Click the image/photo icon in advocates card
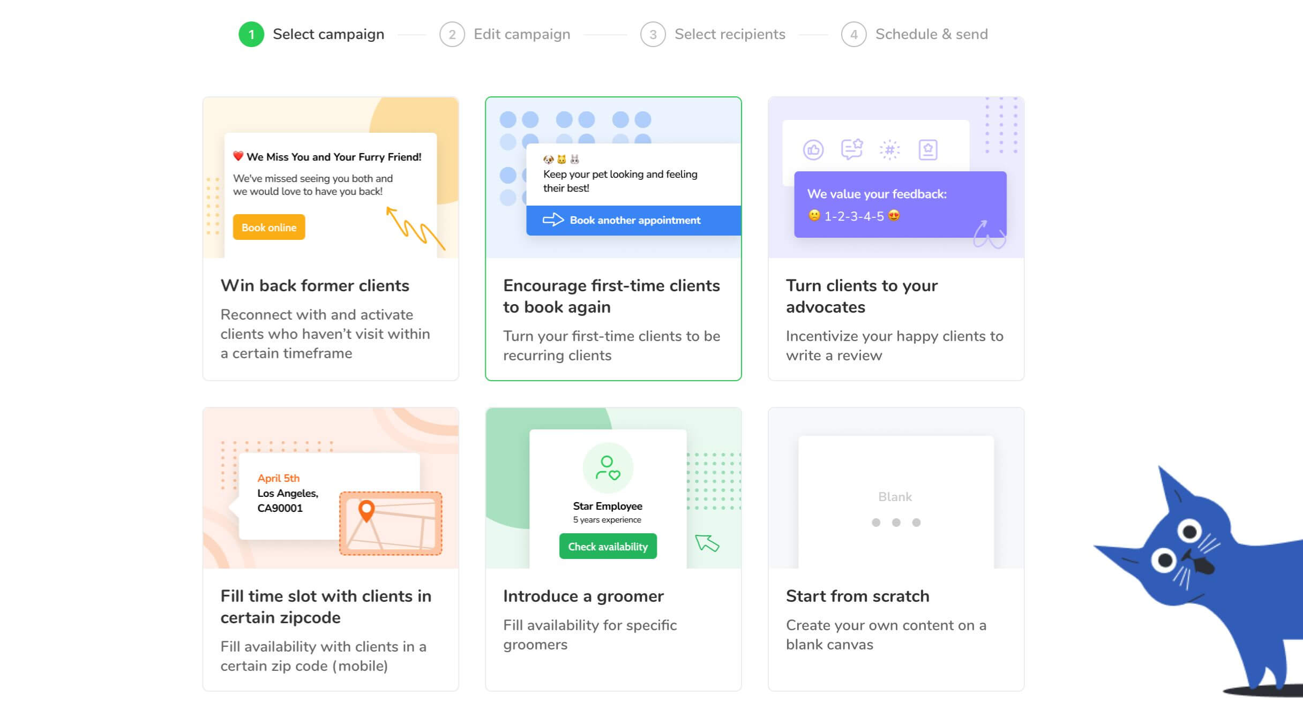 pos(926,148)
